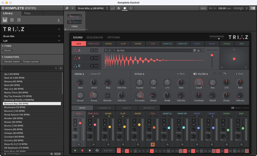Mute the PERC ELEC mixer channel
Screen dimensions: 257x156
[x=90, y=125]
